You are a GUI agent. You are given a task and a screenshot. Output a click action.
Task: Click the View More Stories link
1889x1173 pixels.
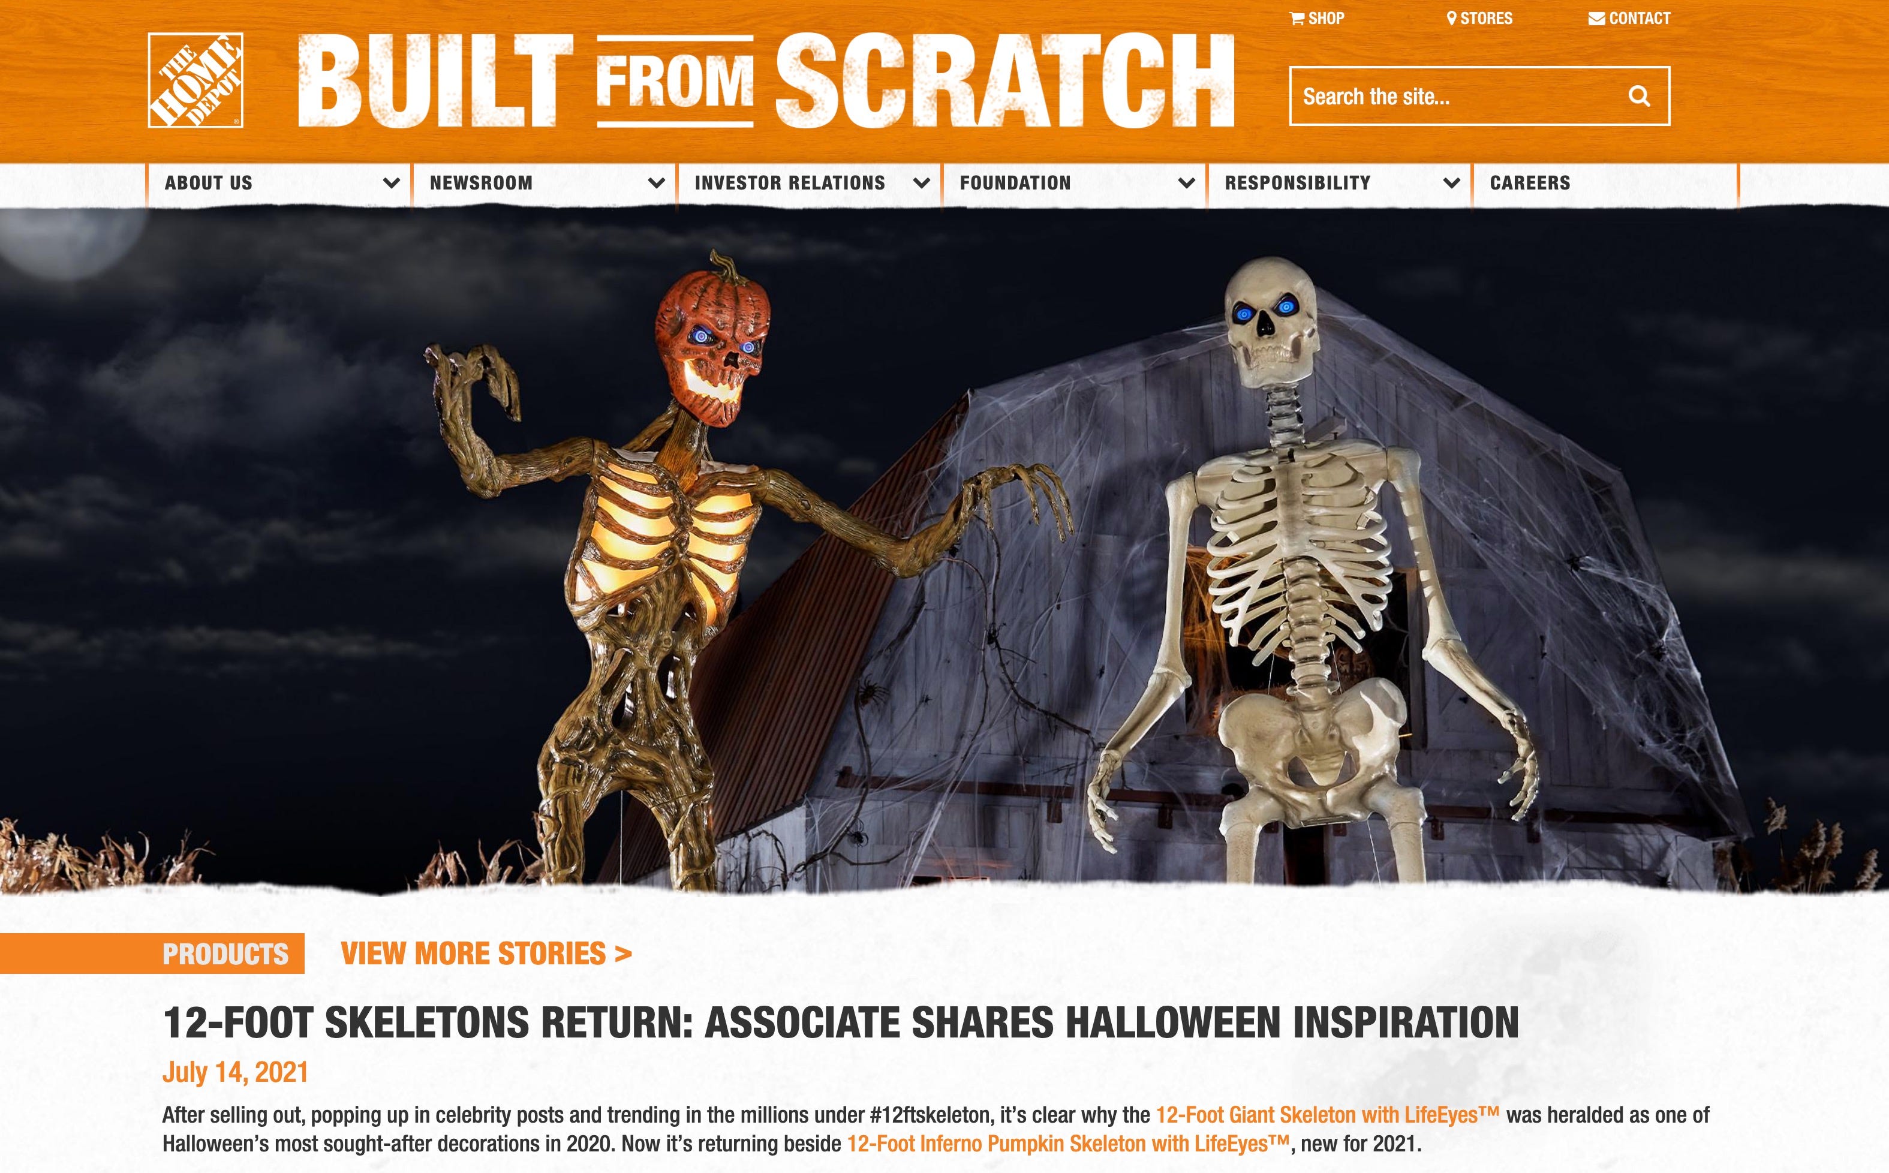tap(486, 954)
